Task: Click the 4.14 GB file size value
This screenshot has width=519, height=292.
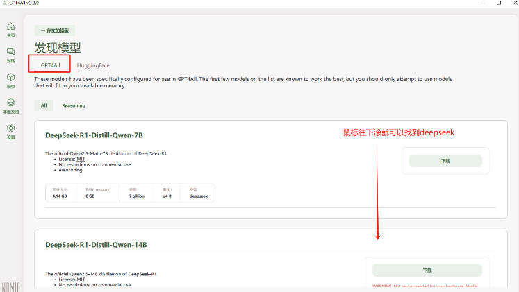Action: (60, 196)
